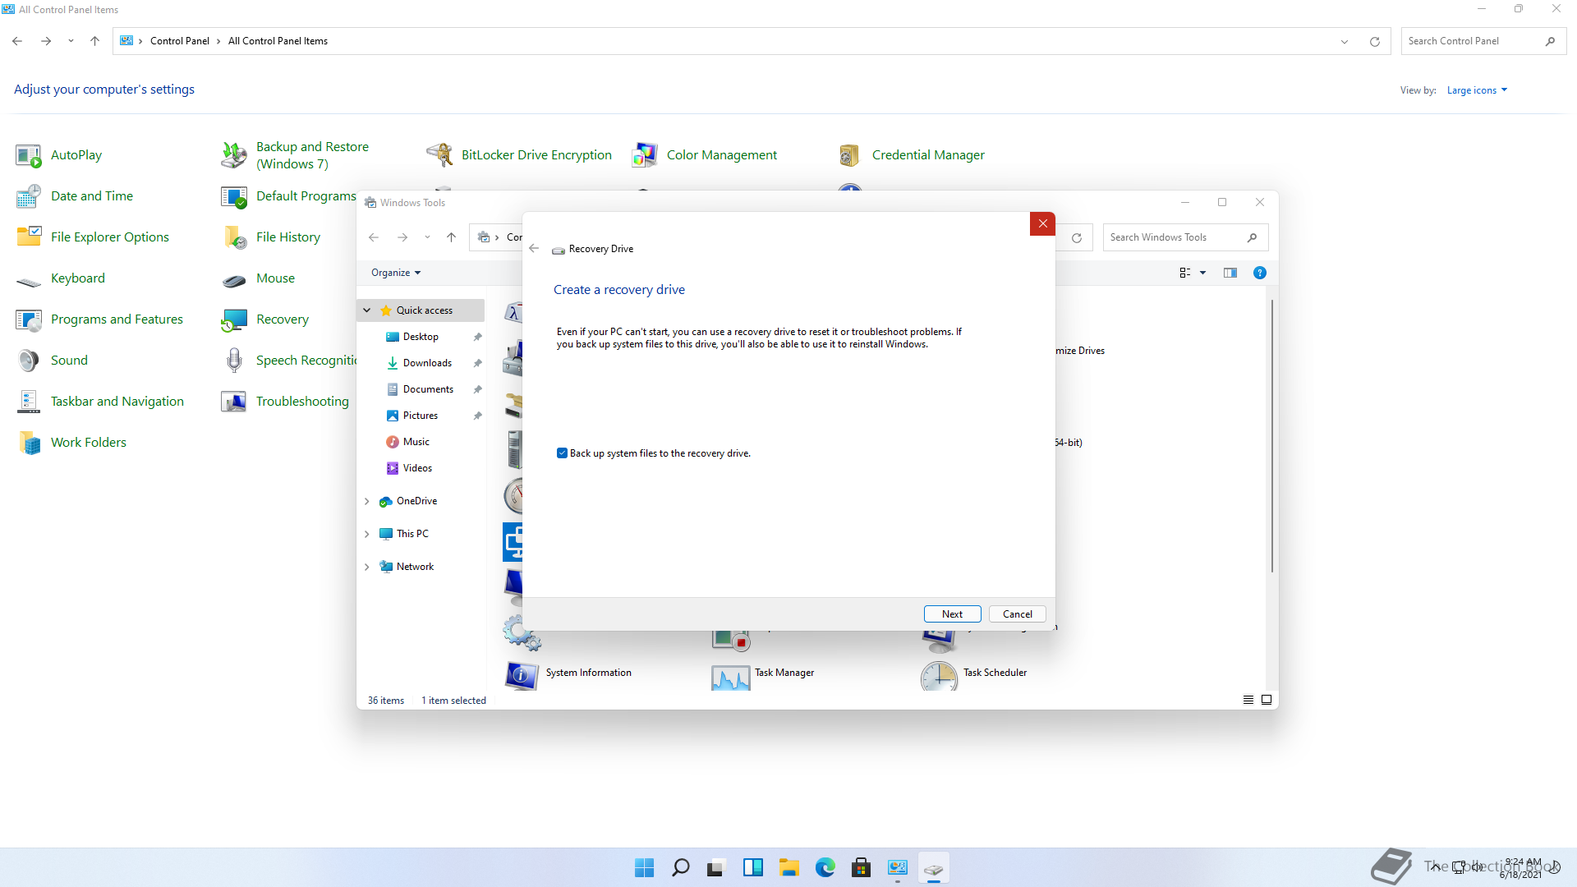Click the Microsoft Edge taskbar icon

(825, 867)
